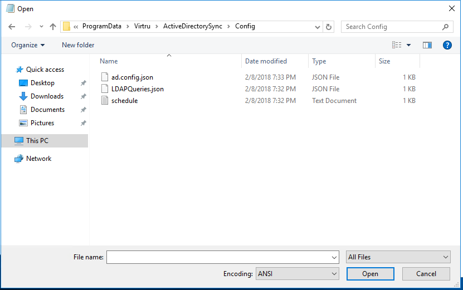The image size is (463, 290).
Task: Click the chevron after ActiveDirectorySync
Action: tap(229, 27)
